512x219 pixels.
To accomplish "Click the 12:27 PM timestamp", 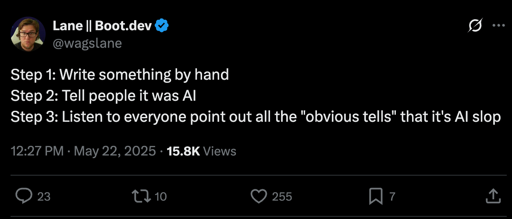I will pyautogui.click(x=37, y=152).
